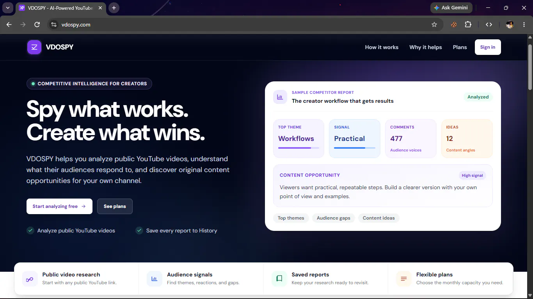Click "The creator workflow that gets results" title
The image size is (533, 299).
tap(343, 101)
